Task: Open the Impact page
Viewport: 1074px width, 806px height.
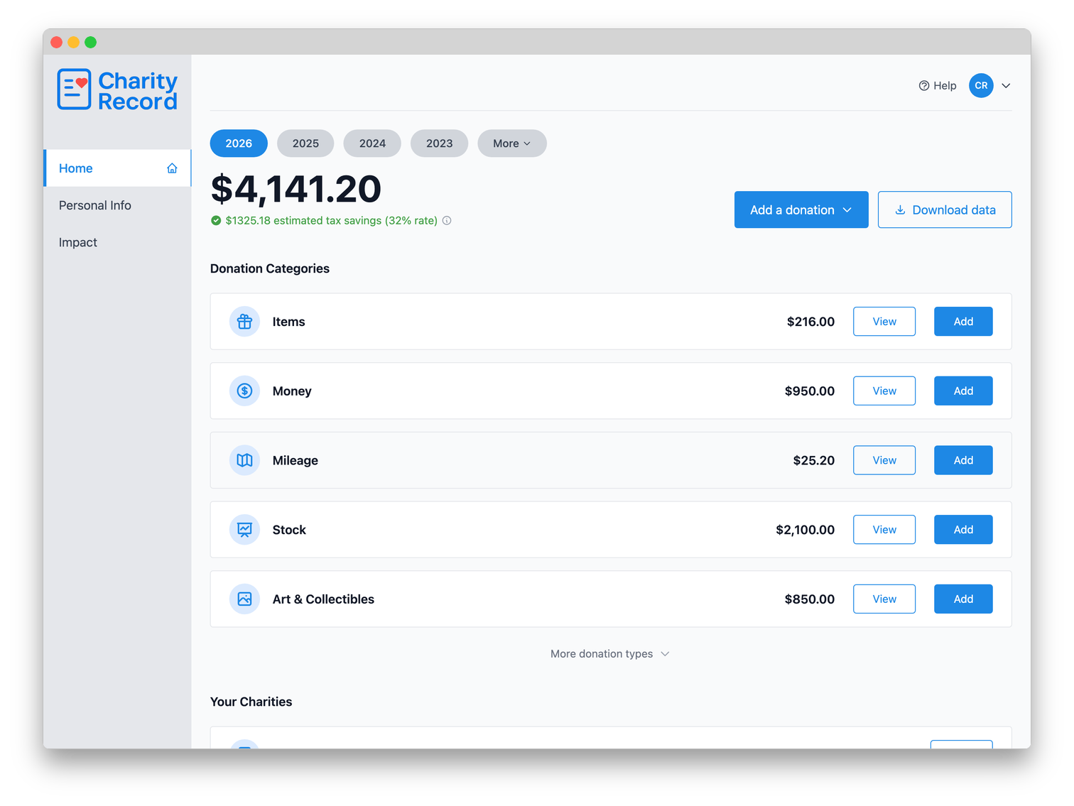Action: 117,242
